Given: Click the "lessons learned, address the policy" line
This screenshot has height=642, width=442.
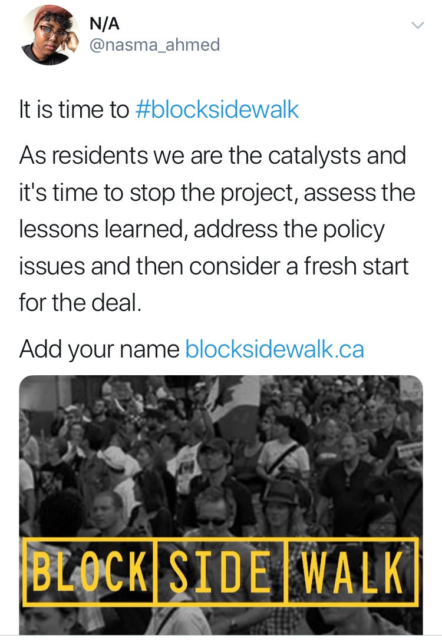Looking at the screenshot, I should [202, 230].
